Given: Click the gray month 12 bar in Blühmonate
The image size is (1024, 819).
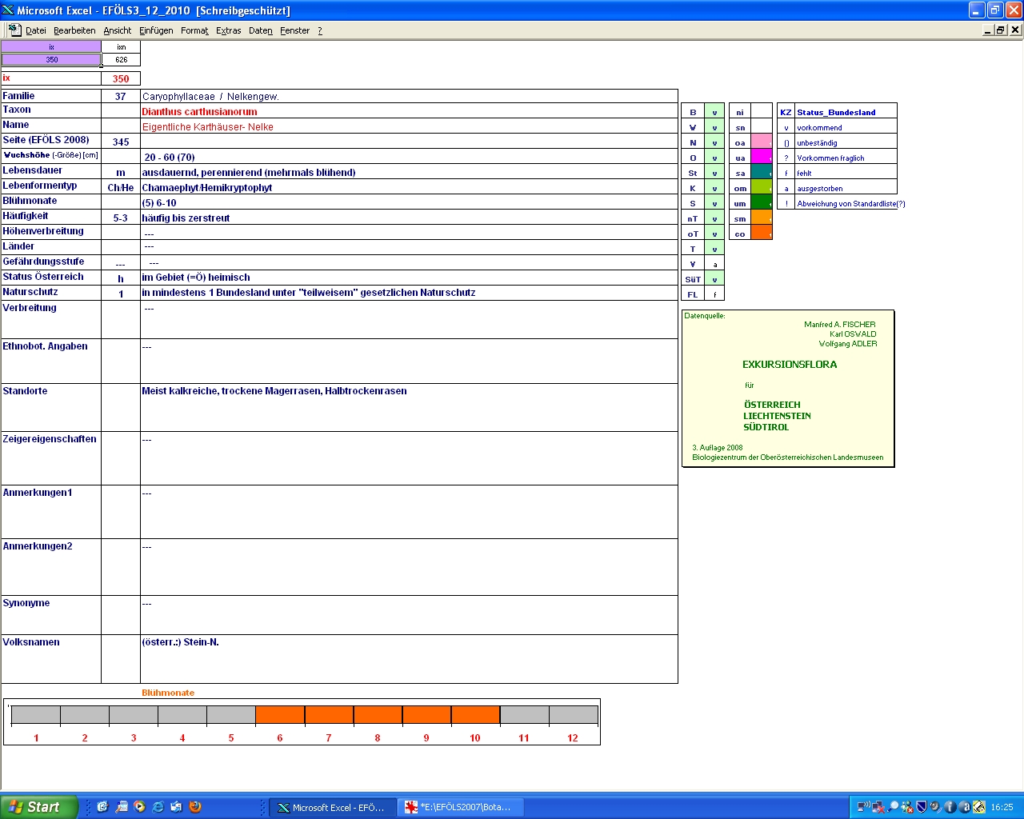Looking at the screenshot, I should point(573,715).
